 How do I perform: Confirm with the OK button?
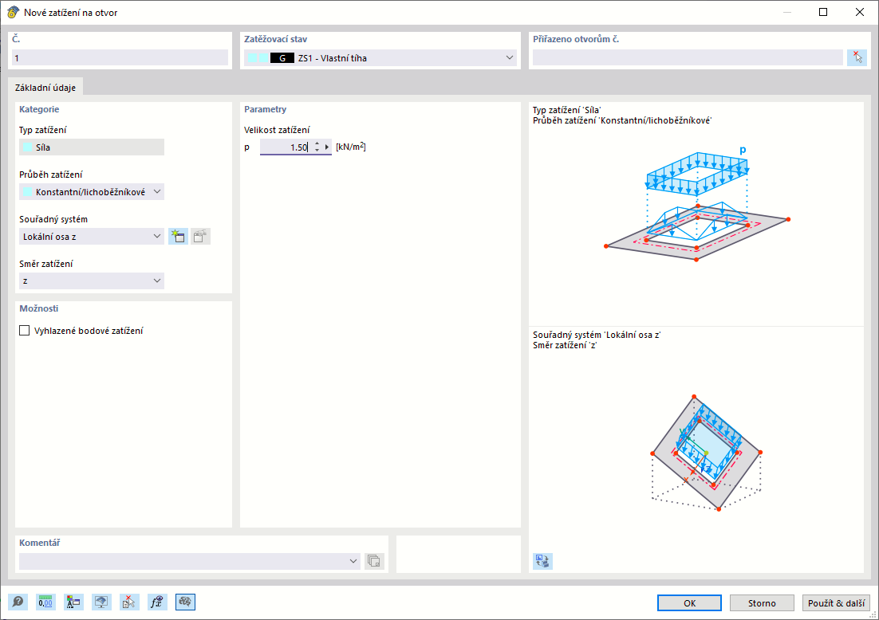[689, 603]
